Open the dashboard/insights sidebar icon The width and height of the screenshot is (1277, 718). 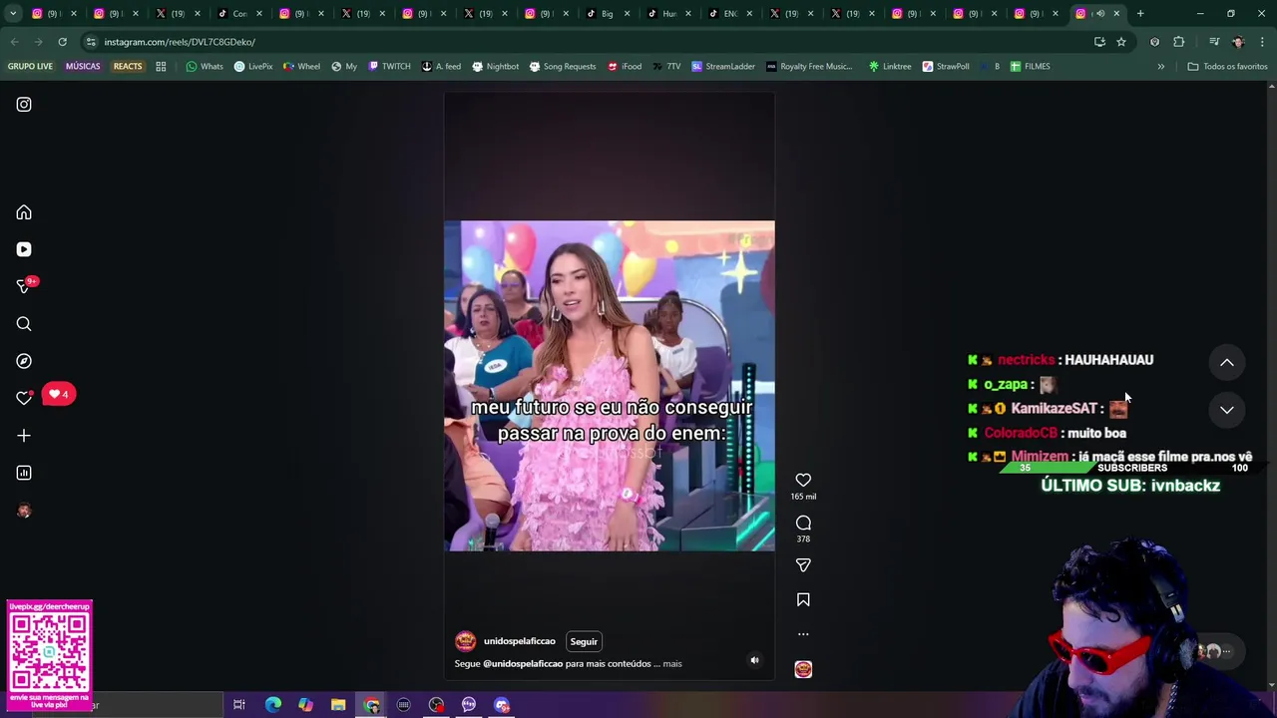tap(24, 473)
